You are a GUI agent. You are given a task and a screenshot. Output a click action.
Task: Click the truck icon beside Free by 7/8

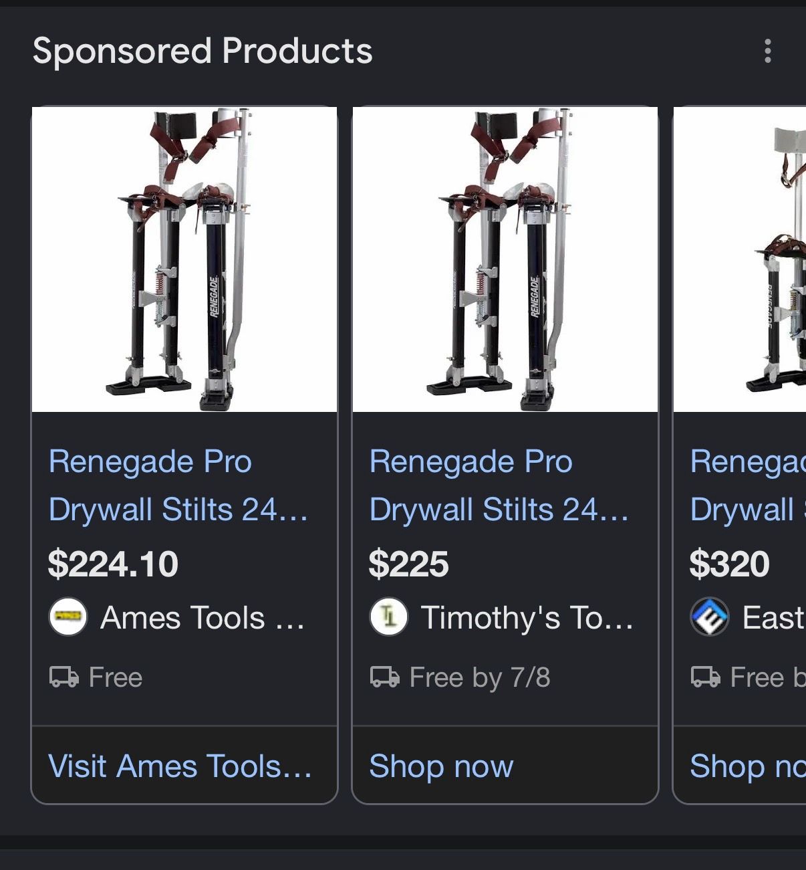385,677
